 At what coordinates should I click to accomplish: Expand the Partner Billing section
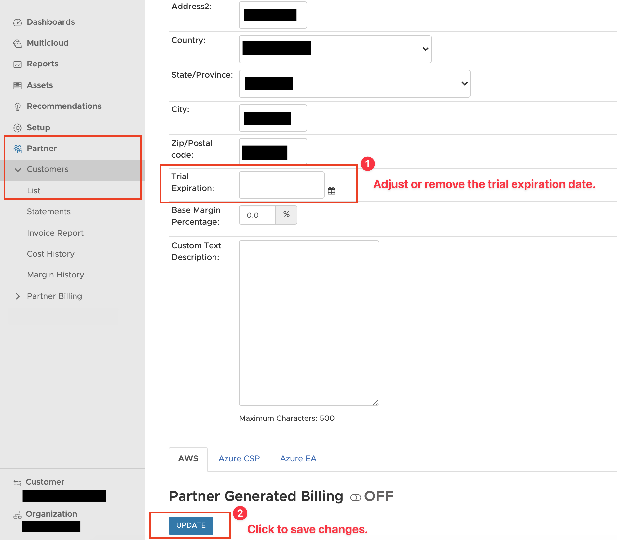pos(18,296)
